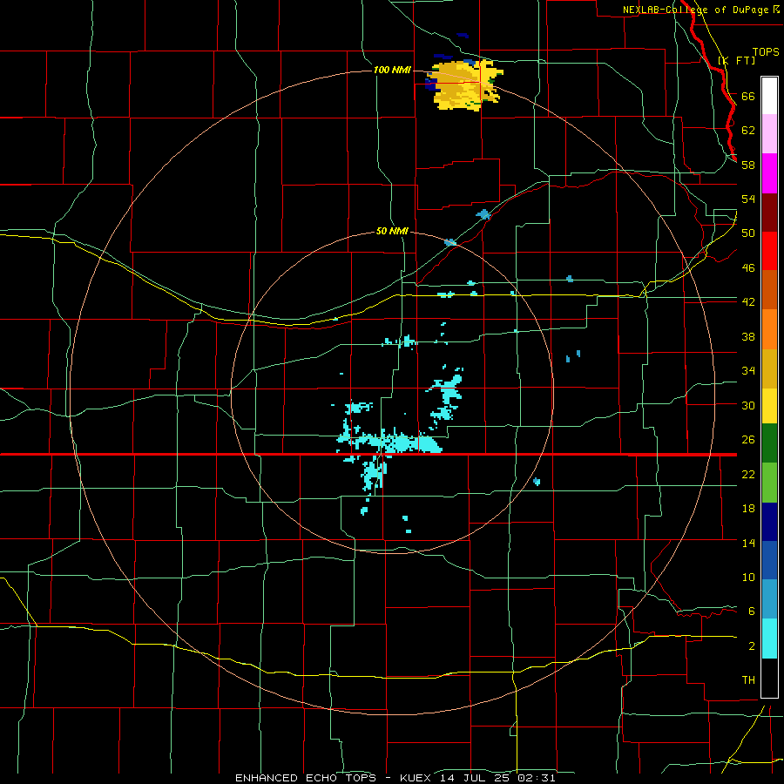Image resolution: width=784 pixels, height=784 pixels.
Task: Click the black TH legend band
Action: 769,678
